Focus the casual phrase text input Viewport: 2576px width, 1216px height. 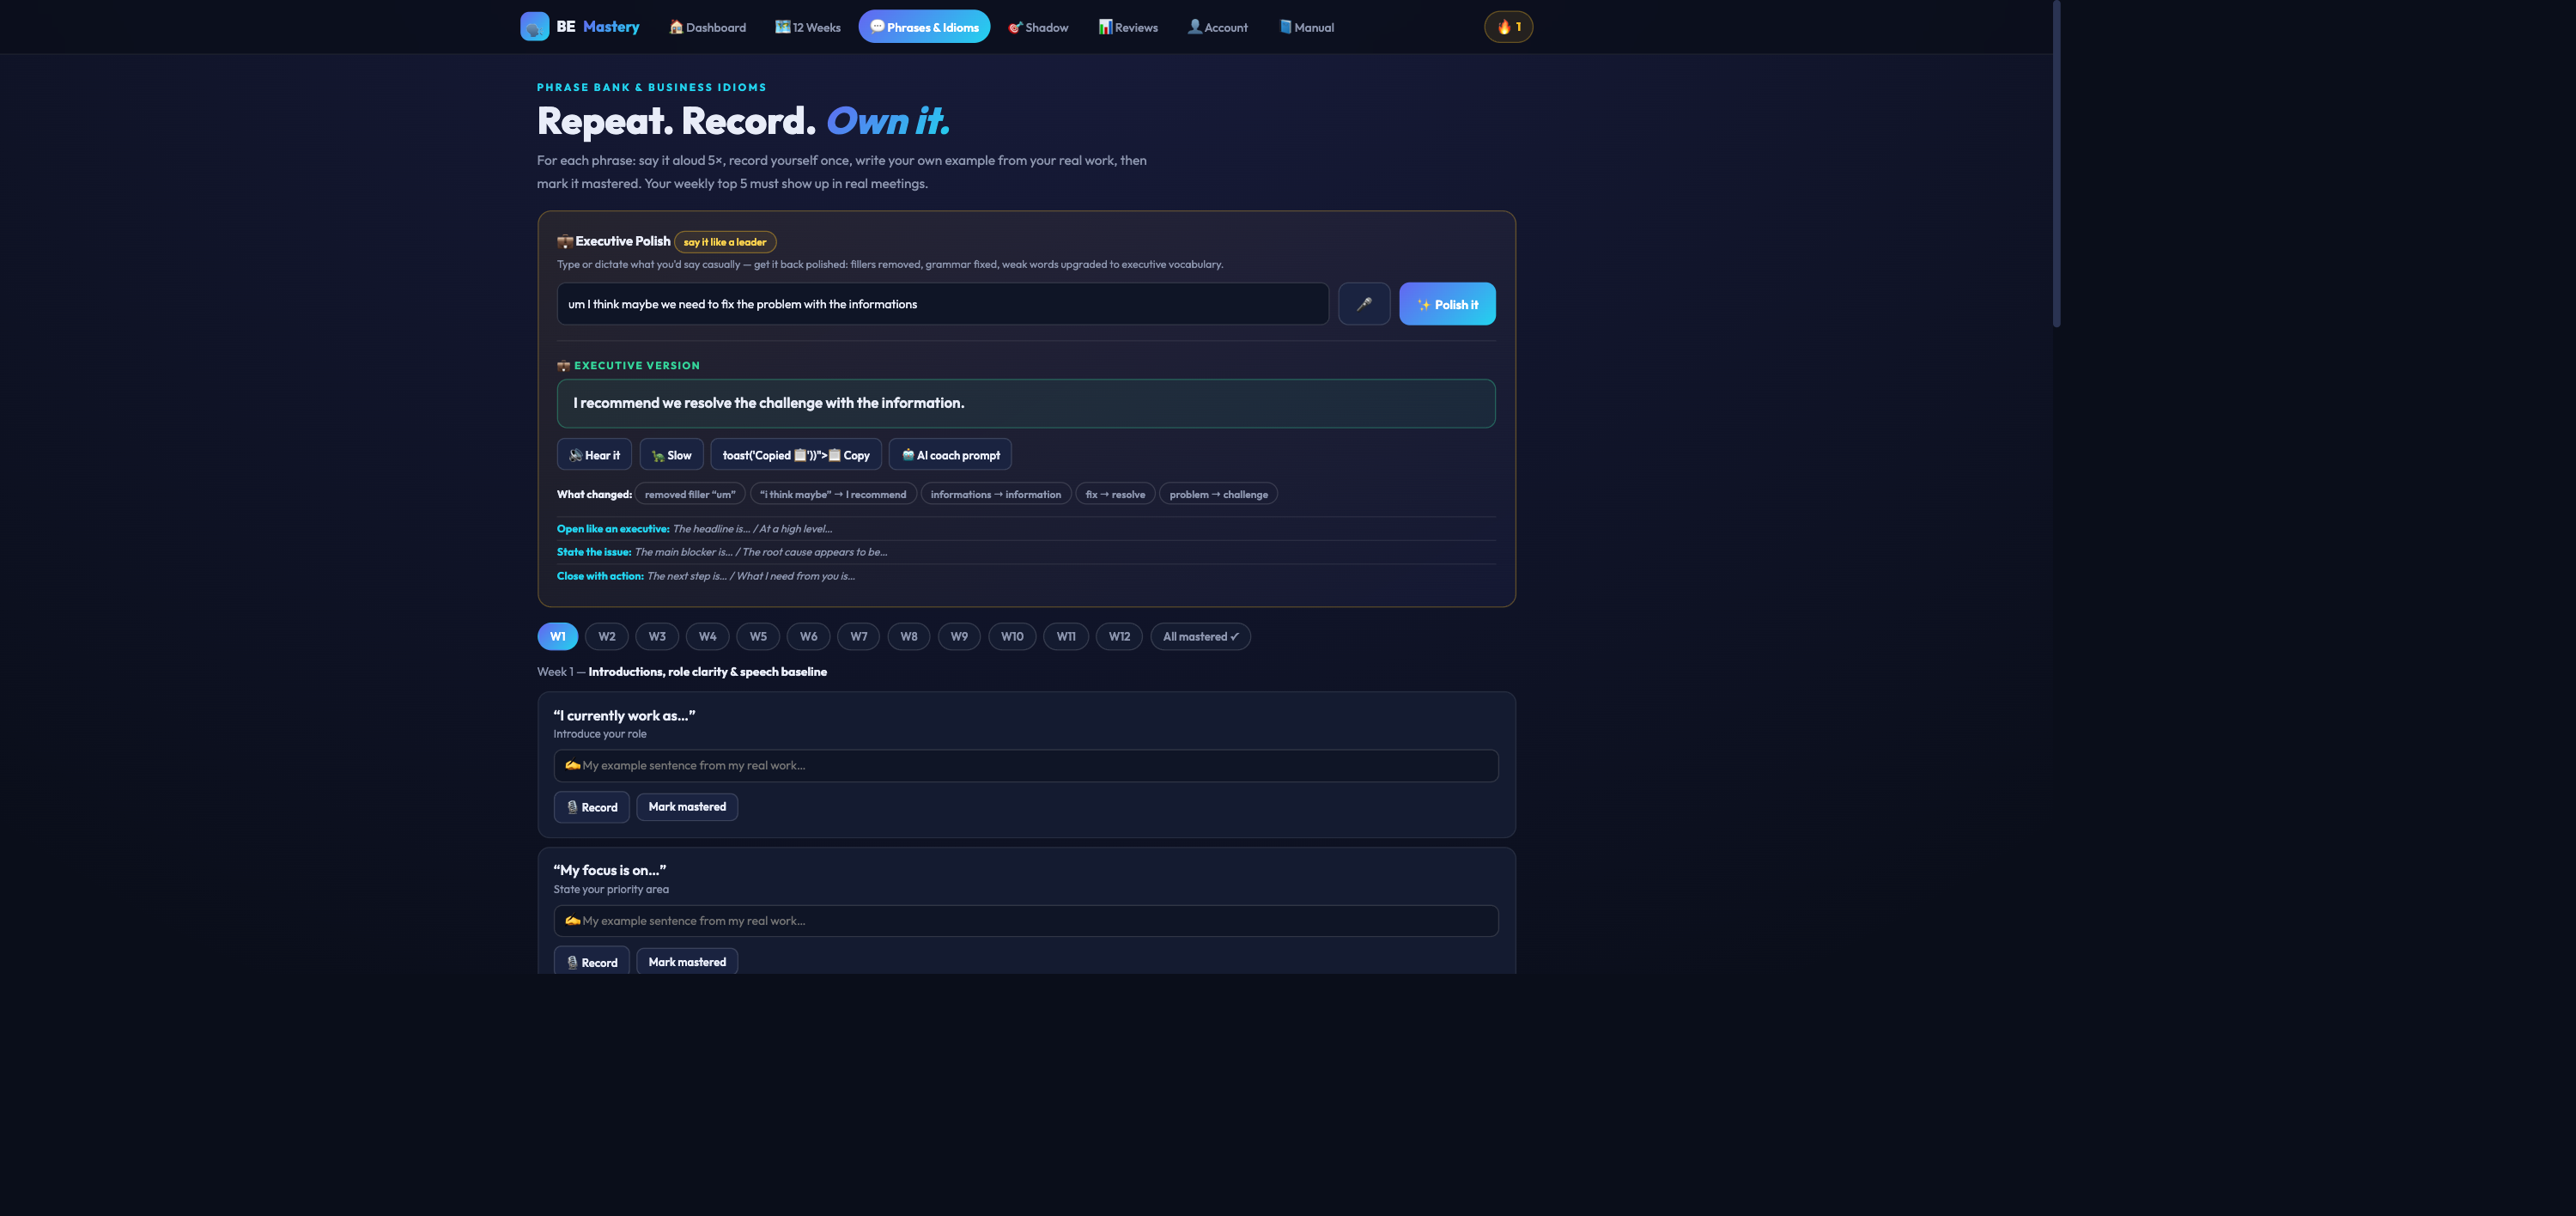pos(942,304)
